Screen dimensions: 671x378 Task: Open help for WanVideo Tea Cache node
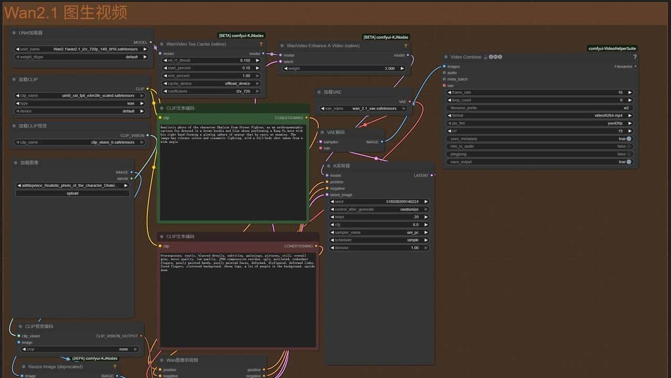[261, 45]
